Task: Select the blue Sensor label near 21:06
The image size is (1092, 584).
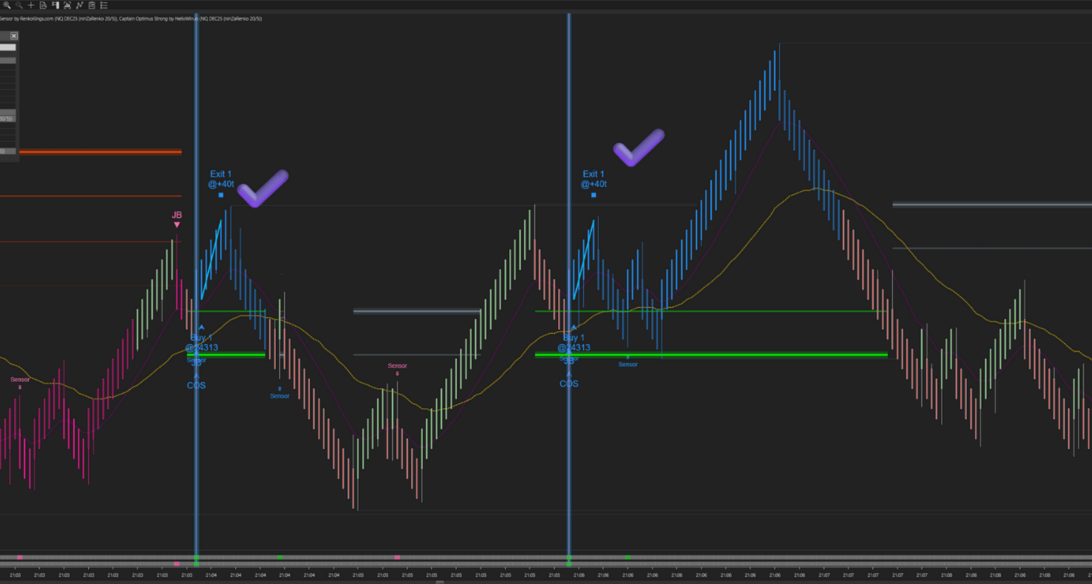Action: coord(628,365)
